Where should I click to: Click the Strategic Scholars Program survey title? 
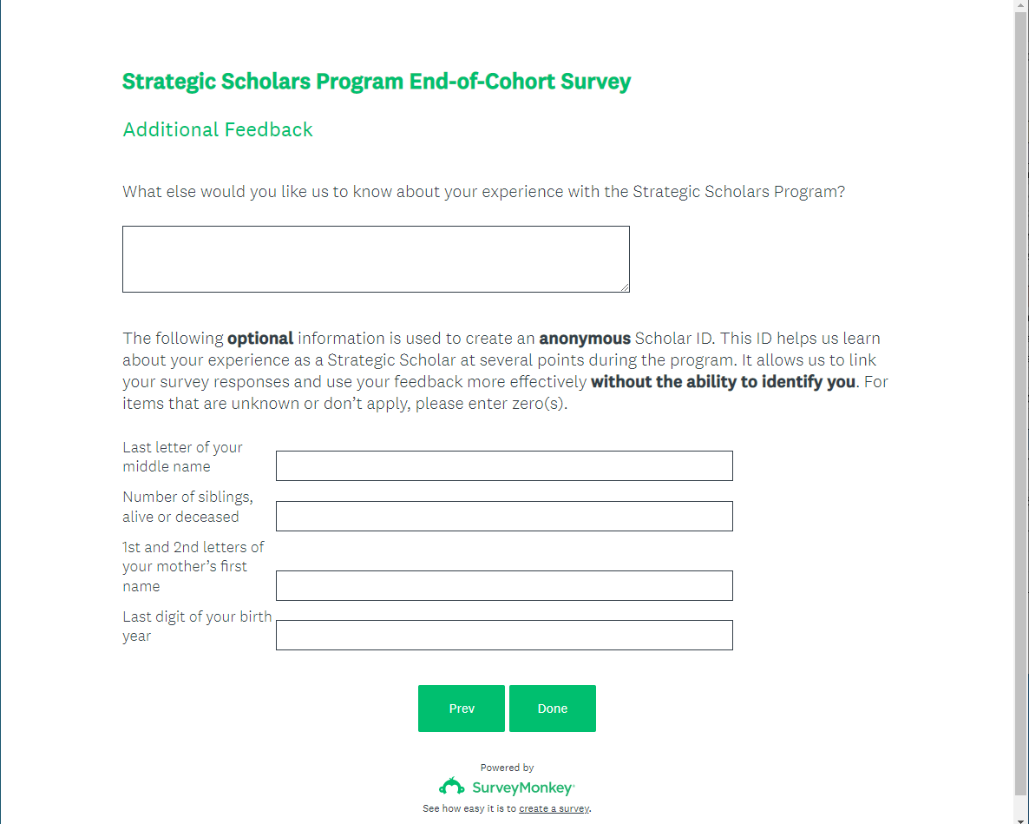377,82
